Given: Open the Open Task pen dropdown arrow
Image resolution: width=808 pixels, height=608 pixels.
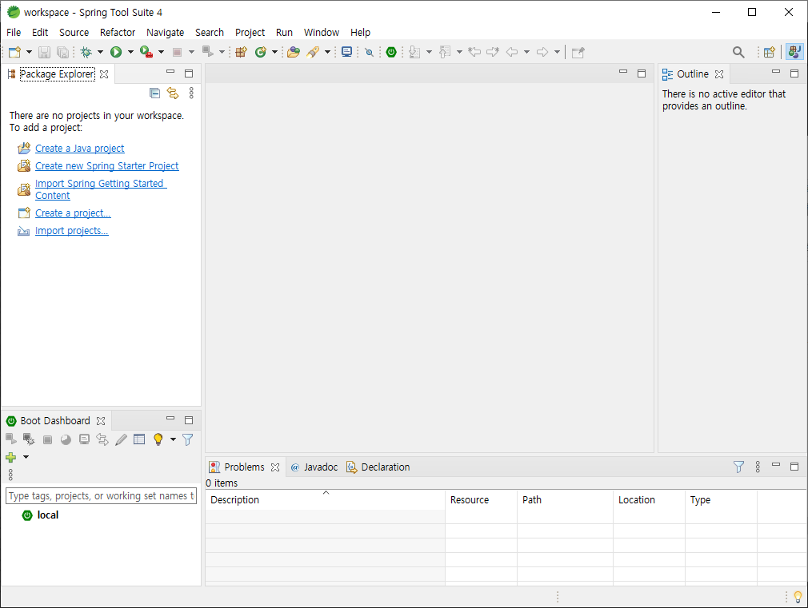Looking at the screenshot, I should pyautogui.click(x=327, y=52).
